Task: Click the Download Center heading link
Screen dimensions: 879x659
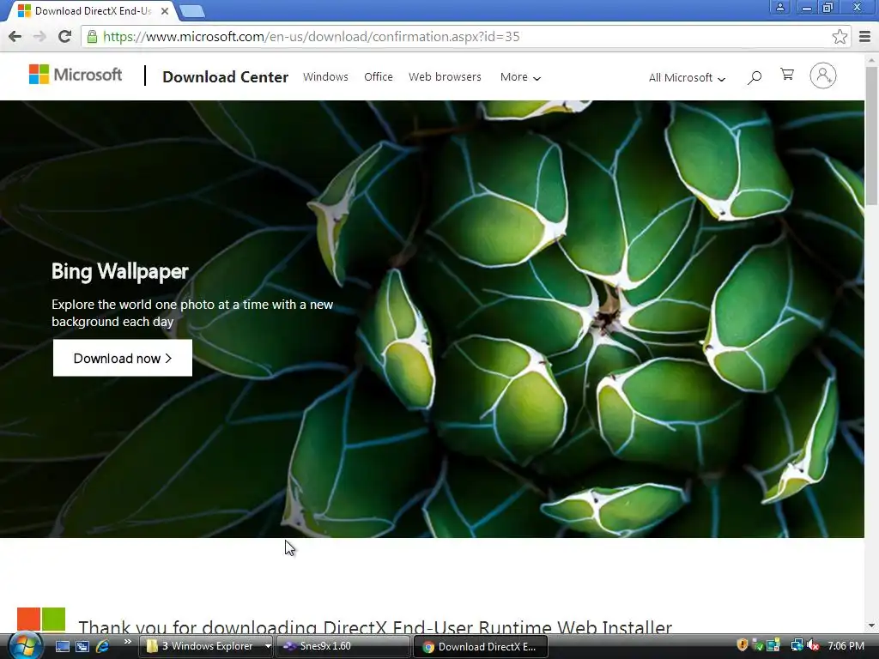Action: (226, 76)
